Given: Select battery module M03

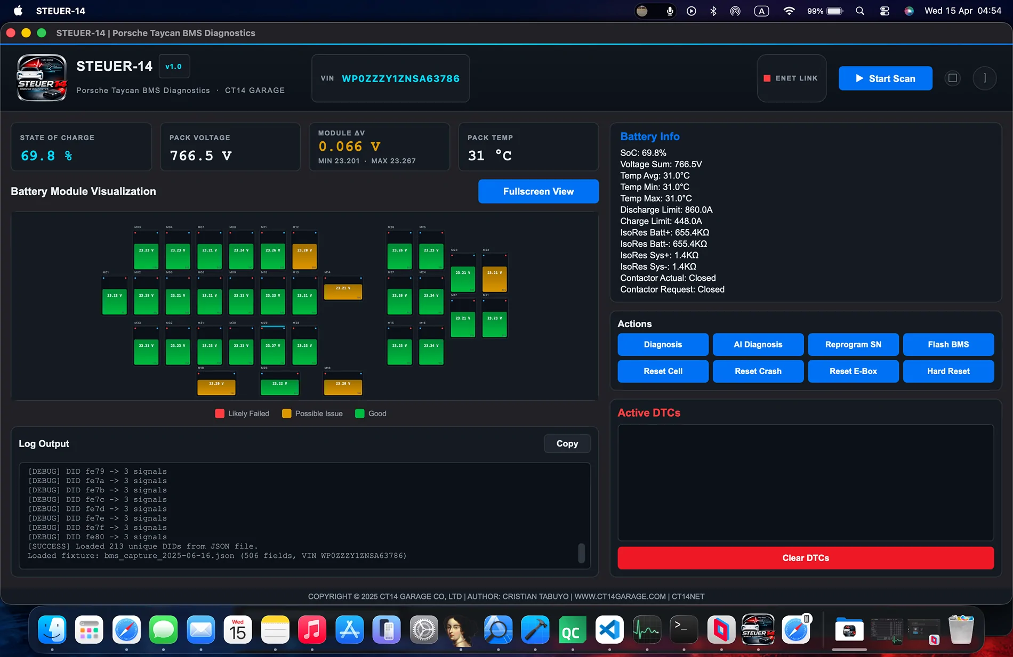Looking at the screenshot, I should click(x=146, y=250).
